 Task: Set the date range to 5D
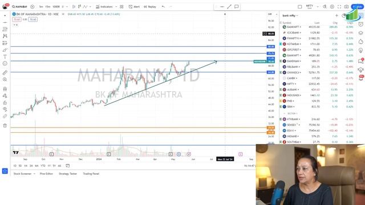click(x=20, y=166)
